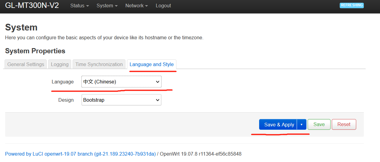The height and width of the screenshot is (162, 380).
Task: Select the Language and Style tab
Action: 152,64
